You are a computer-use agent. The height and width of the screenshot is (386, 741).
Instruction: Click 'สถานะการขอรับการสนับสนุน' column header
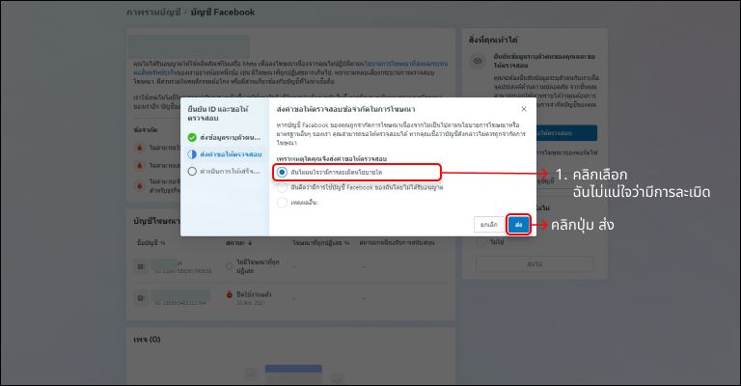point(397,243)
